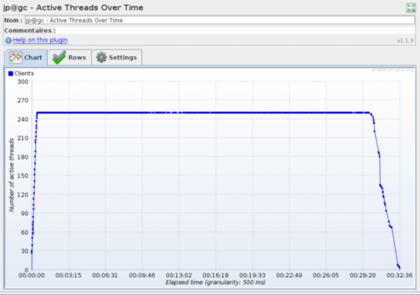Click the Clients legend label
This screenshot has width=420, height=295.
click(24, 73)
